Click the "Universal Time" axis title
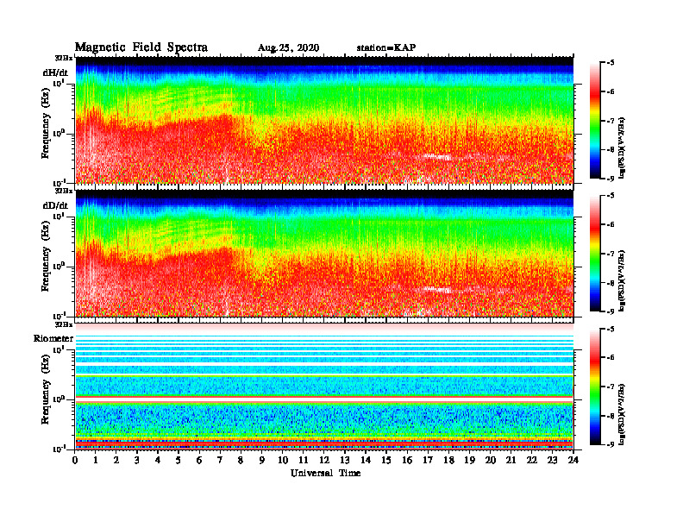Screen dimensions: 683x528 point(325,473)
